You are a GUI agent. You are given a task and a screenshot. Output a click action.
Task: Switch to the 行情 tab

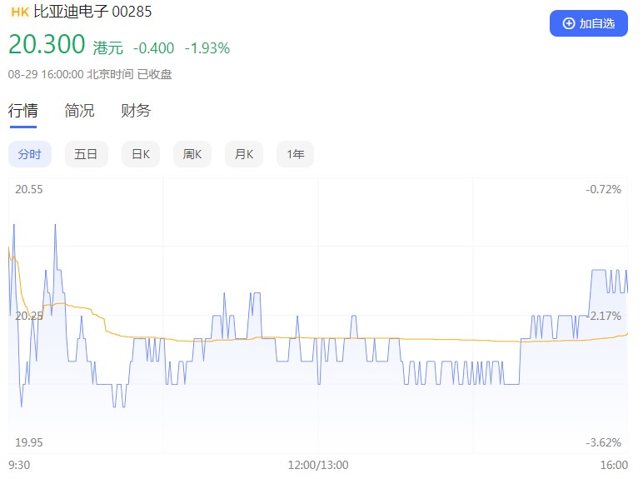22,111
